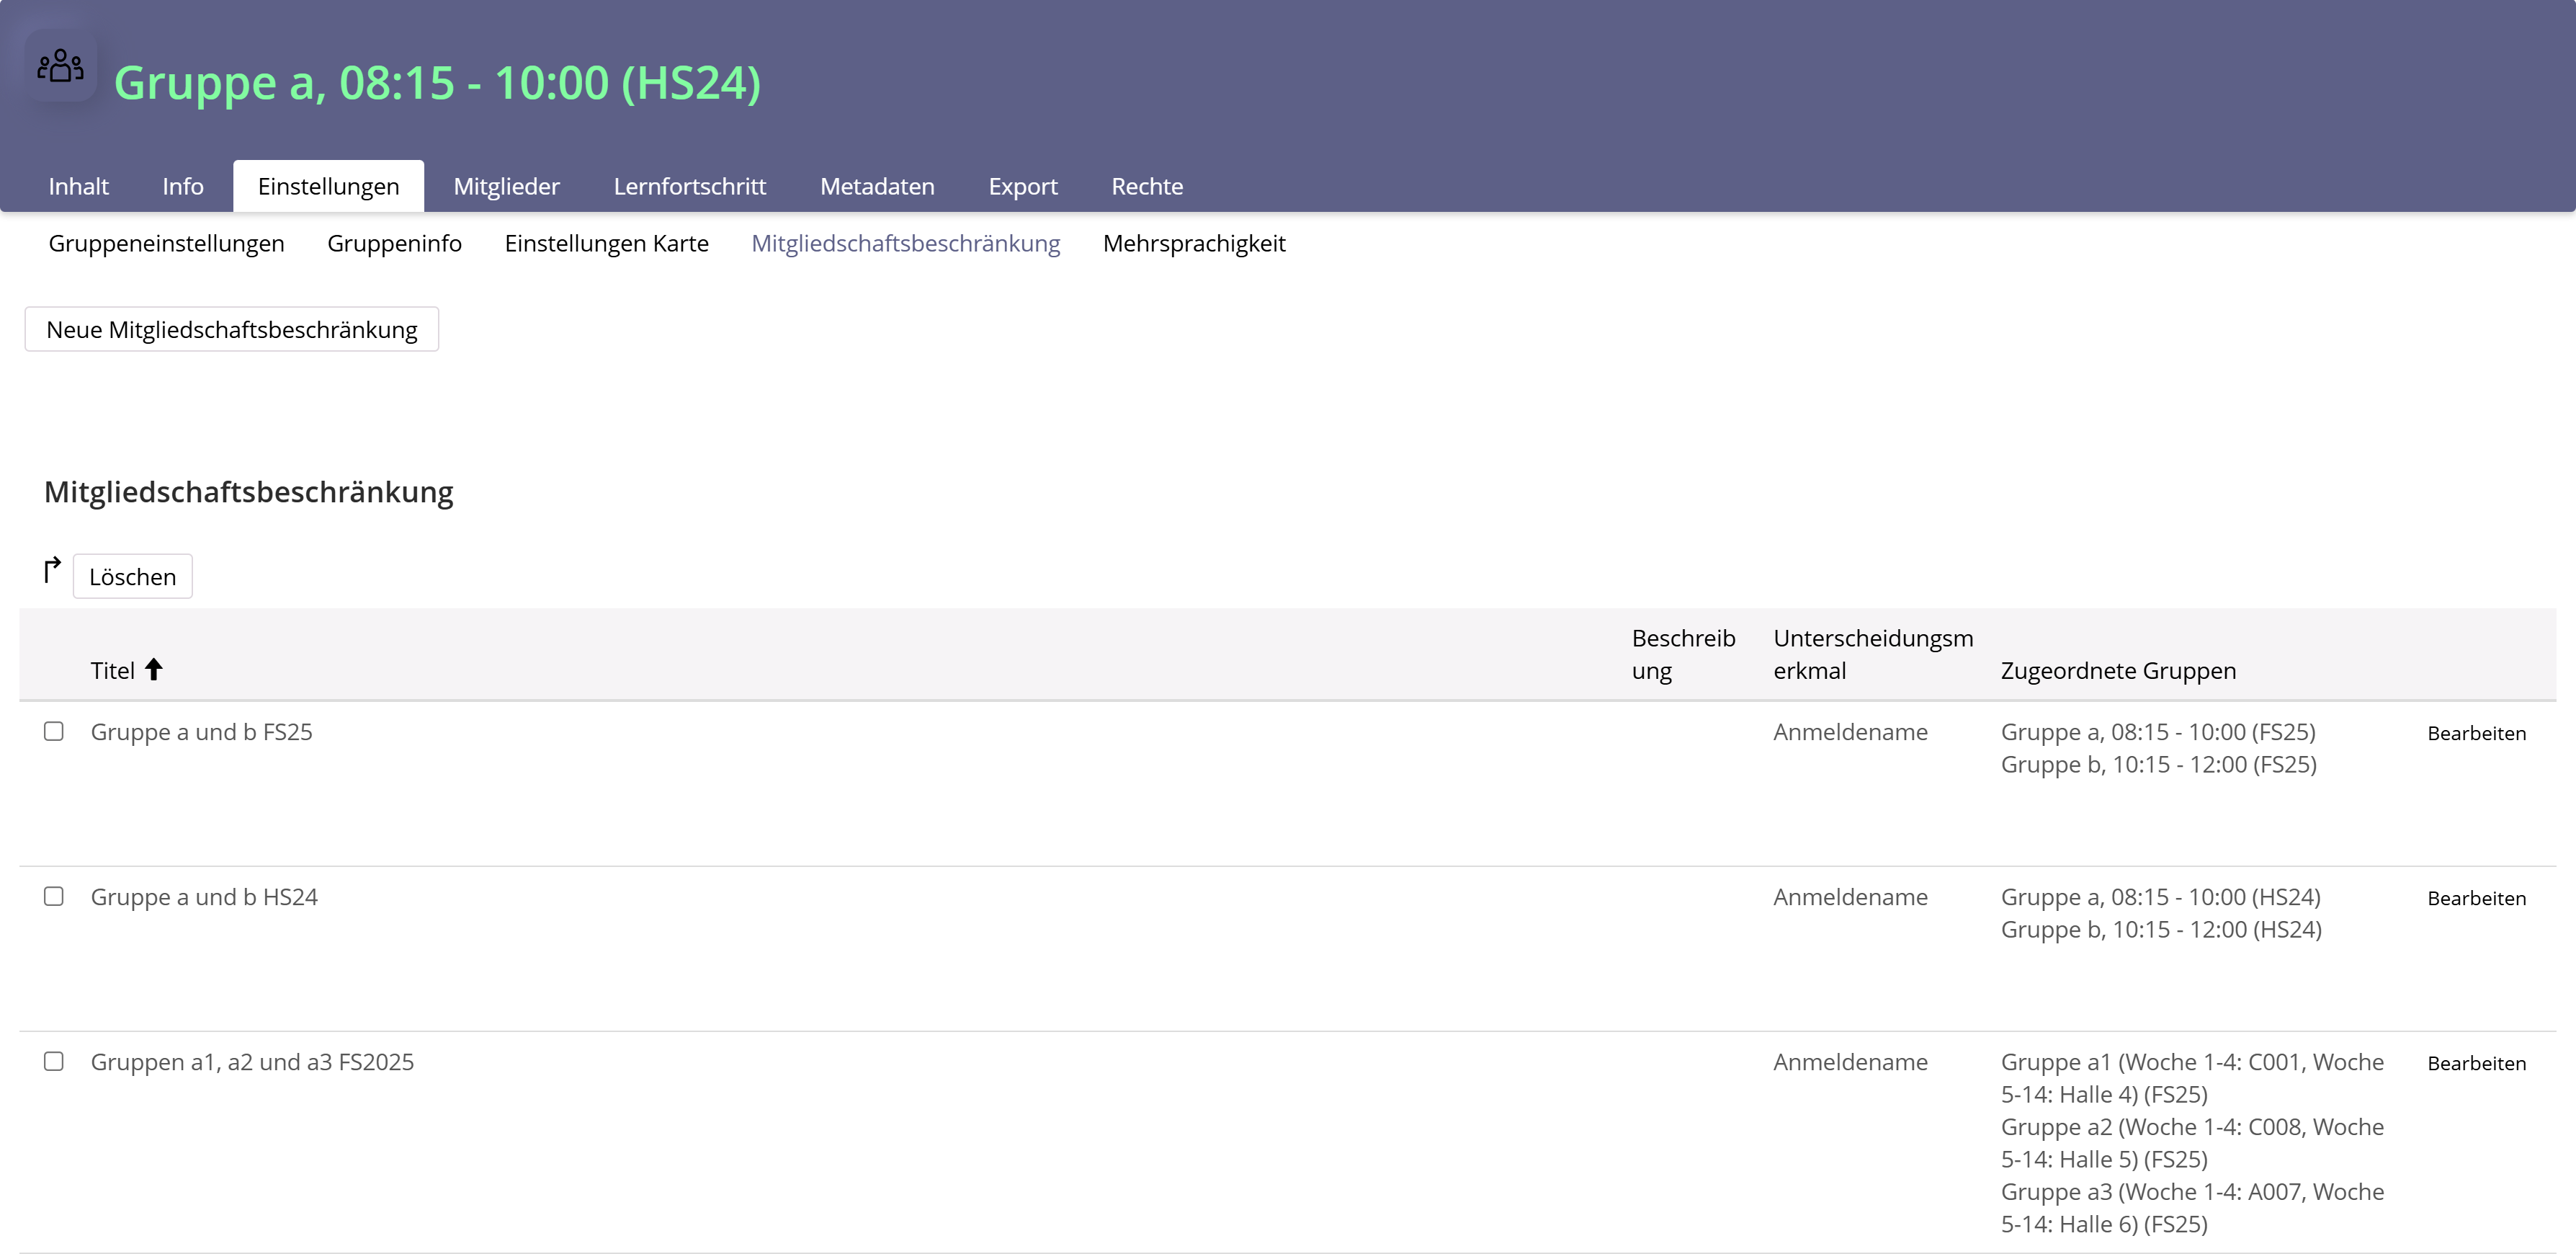Open the Mitglieder tab
2576x1254 pixels.
click(506, 186)
